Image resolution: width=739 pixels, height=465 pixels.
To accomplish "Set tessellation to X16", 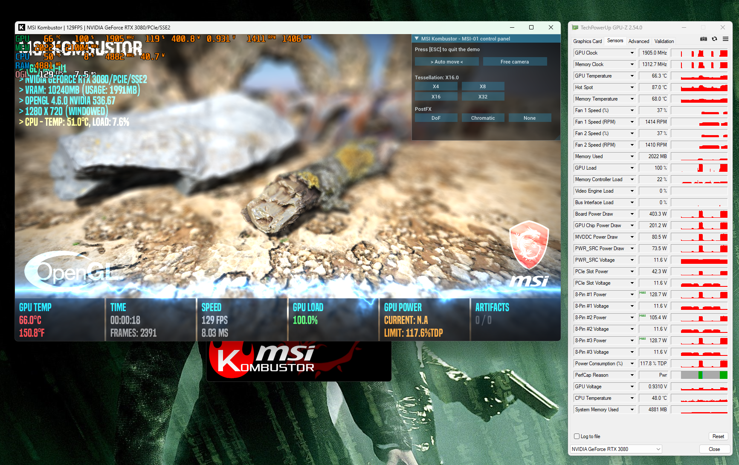I will [x=436, y=97].
